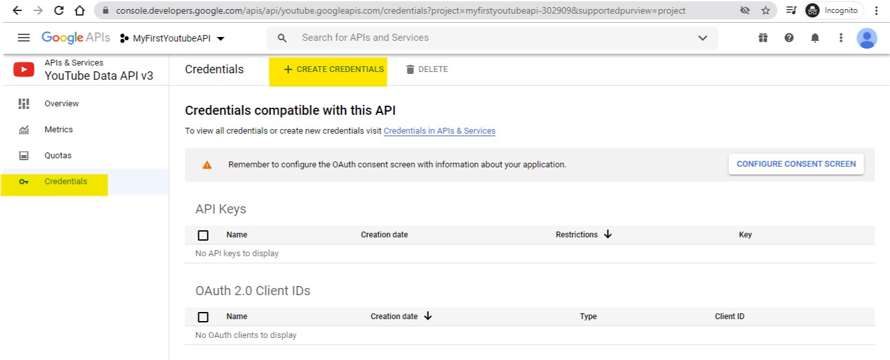Open Quotas in the sidebar
890x360 pixels.
(58, 156)
